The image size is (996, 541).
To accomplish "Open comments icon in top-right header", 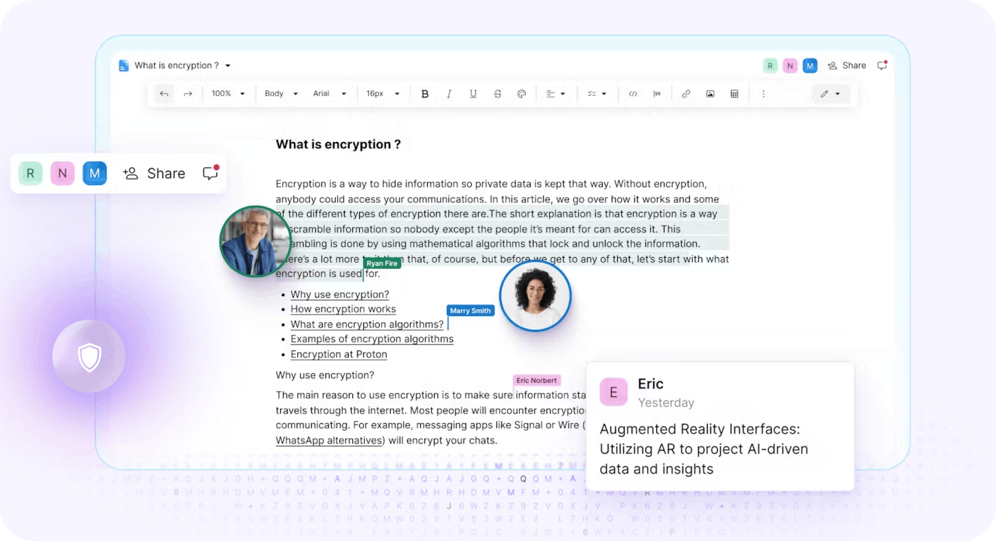I will pos(882,65).
